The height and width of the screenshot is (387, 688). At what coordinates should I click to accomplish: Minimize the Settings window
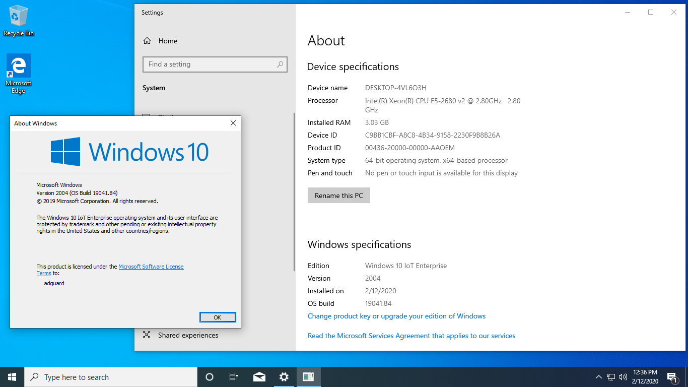[628, 12]
